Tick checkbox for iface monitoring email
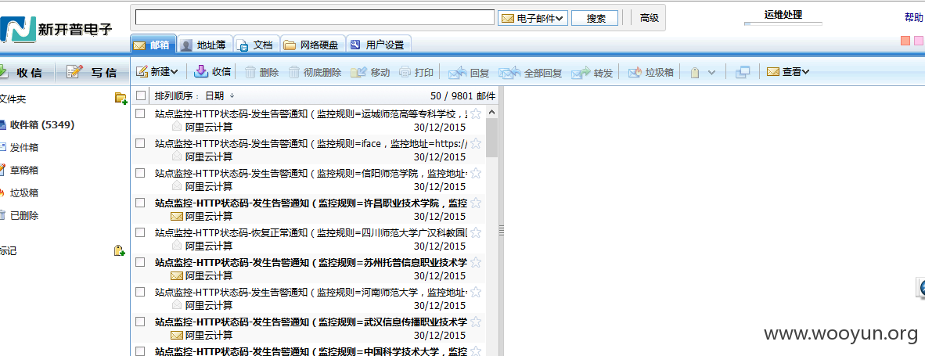The image size is (925, 356). click(x=140, y=142)
